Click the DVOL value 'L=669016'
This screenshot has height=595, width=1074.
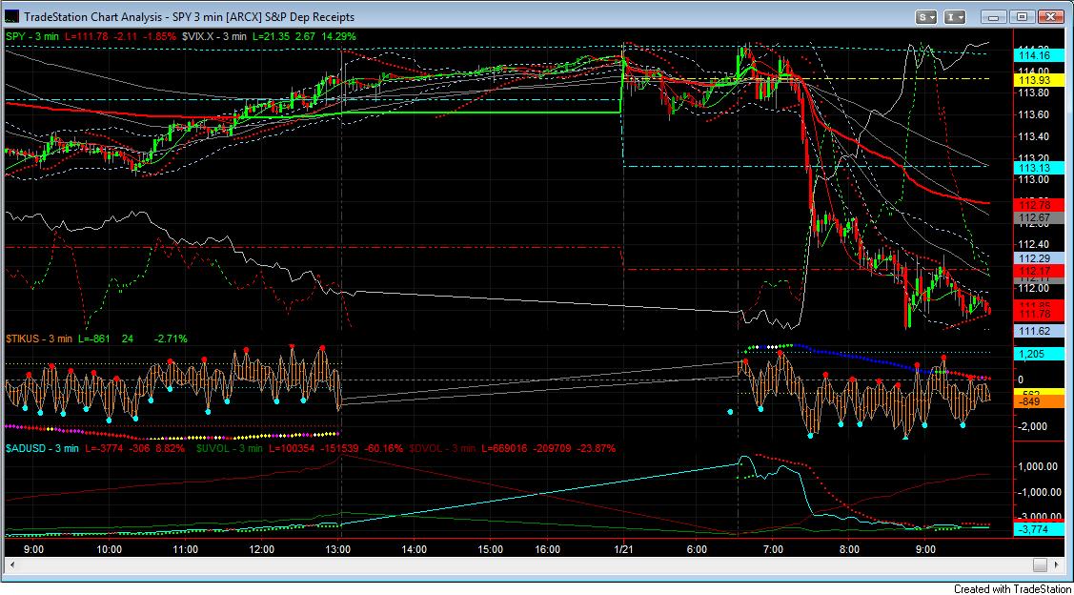(x=504, y=447)
